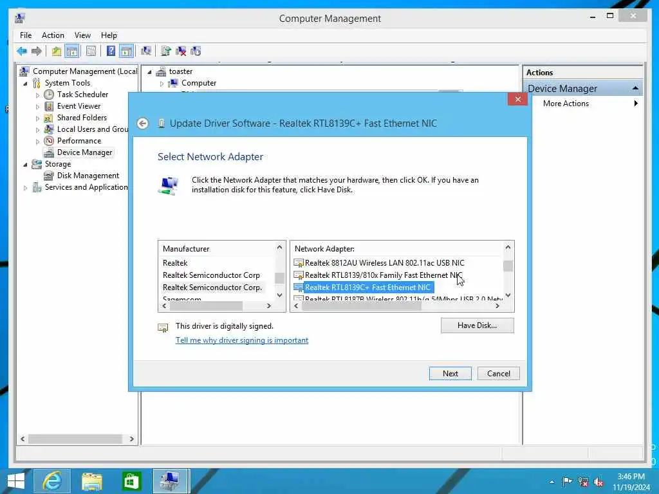Toggle the Show/Hide Console Tree icon
659x494 pixels.
[72, 51]
